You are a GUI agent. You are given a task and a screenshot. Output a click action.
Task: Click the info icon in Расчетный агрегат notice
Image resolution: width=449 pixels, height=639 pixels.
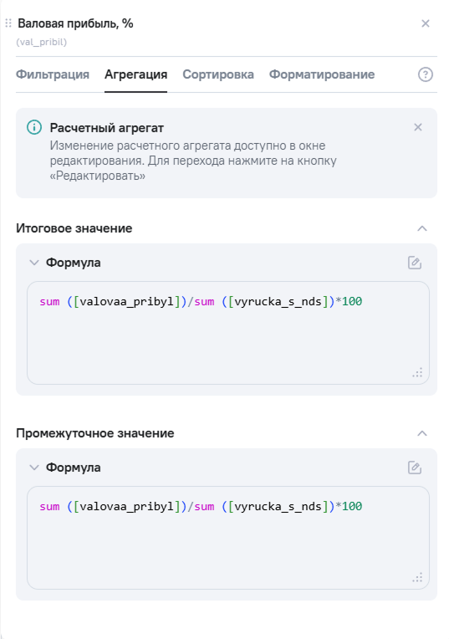point(34,127)
